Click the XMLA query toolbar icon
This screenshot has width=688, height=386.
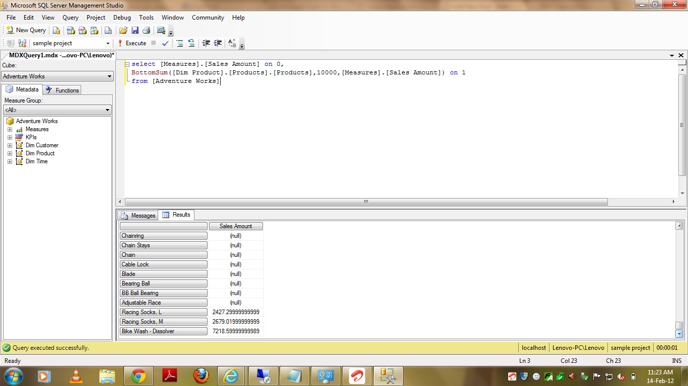(x=94, y=30)
